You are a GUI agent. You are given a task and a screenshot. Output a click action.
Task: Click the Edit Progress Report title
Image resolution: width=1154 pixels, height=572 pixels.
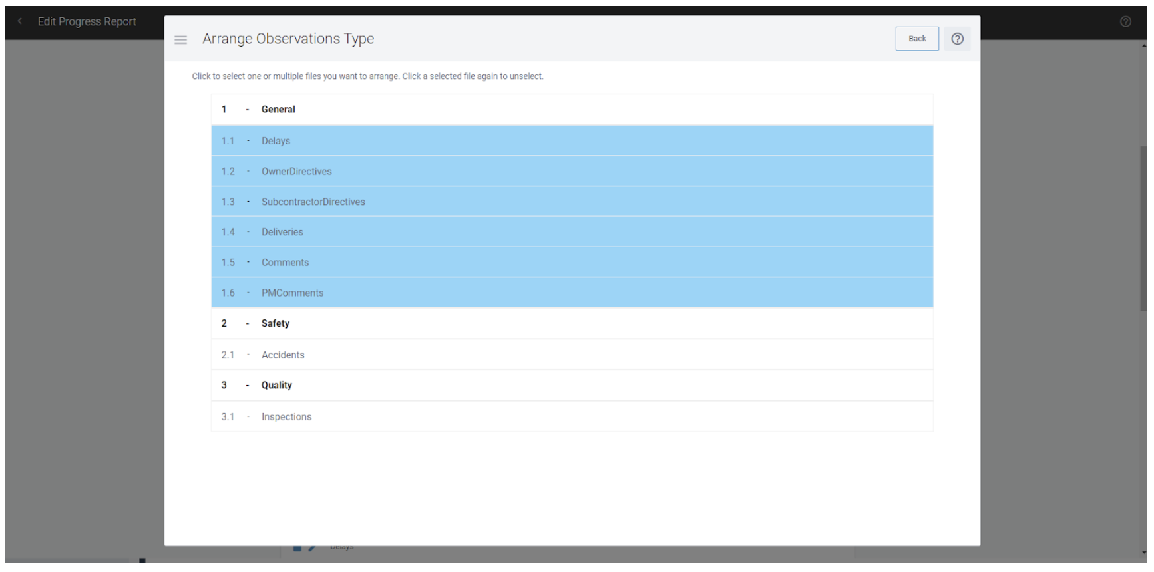pos(87,21)
